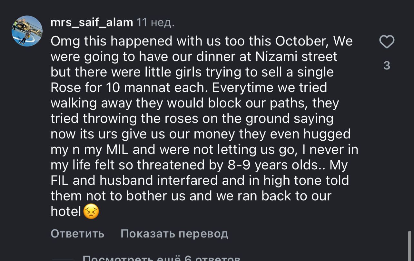
Task: Click the word "Rose" in the comment
Action: pyautogui.click(x=64, y=88)
